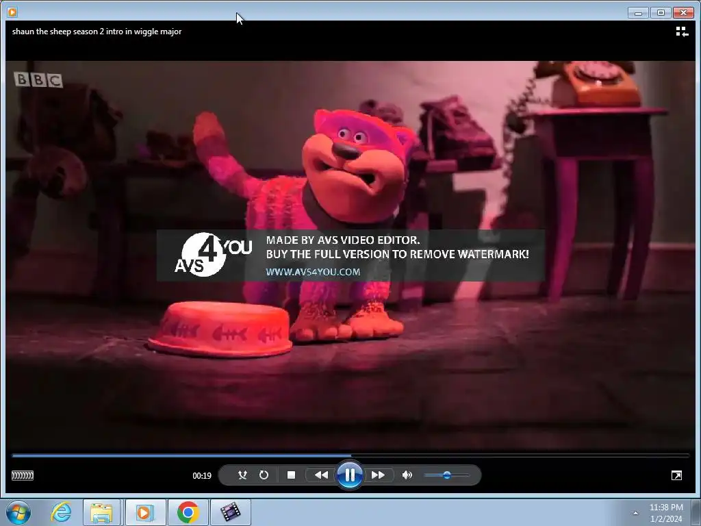Viewport: 701px width, 526px height.
Task: Maximize the Media Player window
Action: click(661, 12)
